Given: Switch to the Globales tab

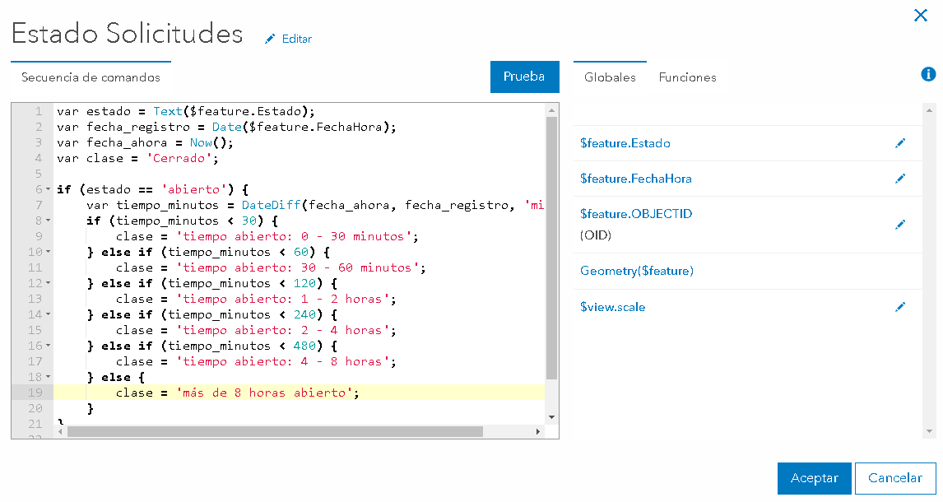Looking at the screenshot, I should [610, 77].
